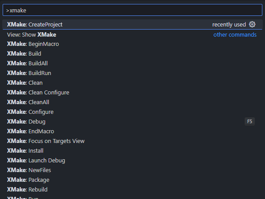Select XMake: Clean Configure option

[38, 93]
